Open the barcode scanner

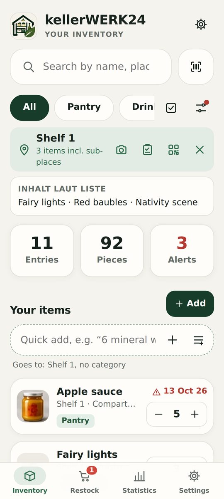(x=196, y=67)
